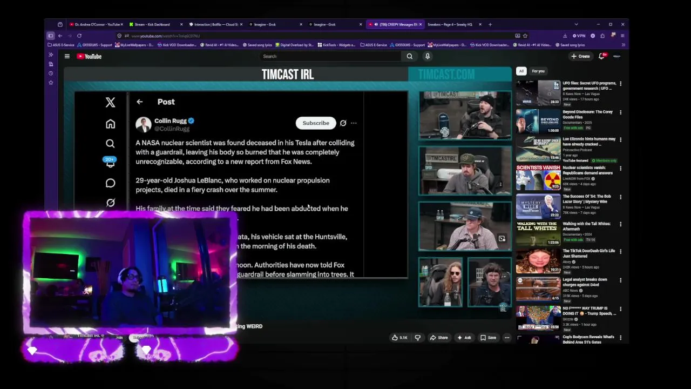Reload the page in browser toolbar
The height and width of the screenshot is (389, 691).
(x=79, y=36)
